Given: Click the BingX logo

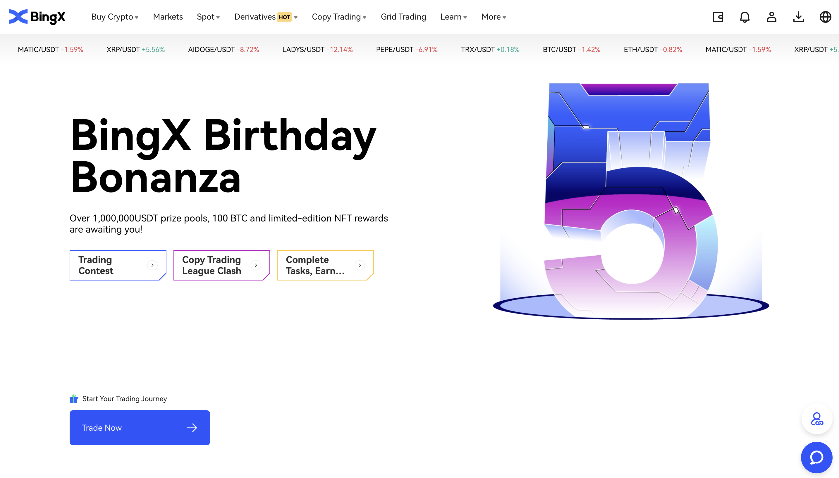Looking at the screenshot, I should [37, 17].
